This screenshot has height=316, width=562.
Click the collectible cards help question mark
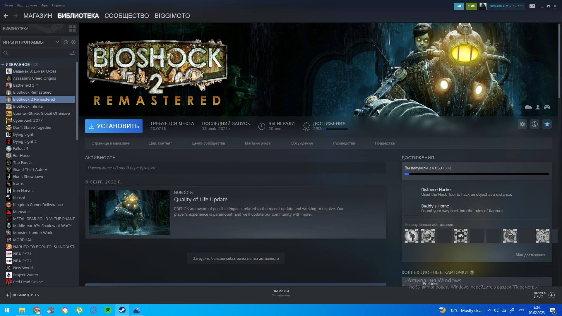[472, 272]
